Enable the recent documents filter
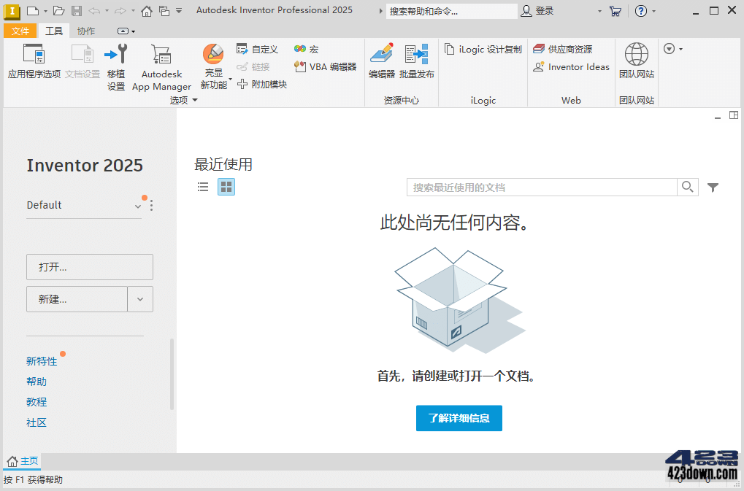Image resolution: width=744 pixels, height=491 pixels. click(x=713, y=187)
